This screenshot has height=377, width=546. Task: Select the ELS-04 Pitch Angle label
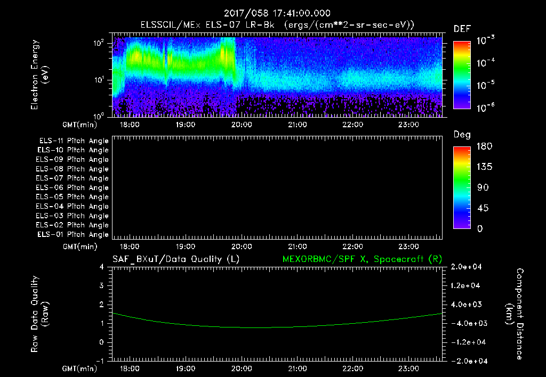tap(72, 206)
